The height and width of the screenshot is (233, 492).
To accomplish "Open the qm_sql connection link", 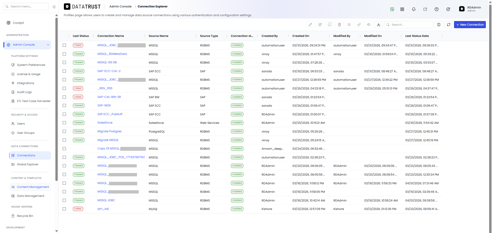I will click(103, 209).
